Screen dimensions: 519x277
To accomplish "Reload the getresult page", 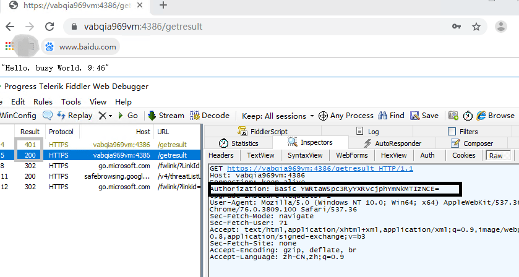I will coord(49,27).
